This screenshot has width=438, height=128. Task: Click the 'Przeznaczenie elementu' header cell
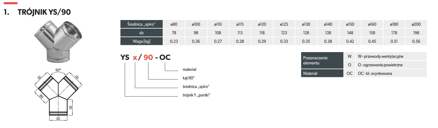[322, 60]
